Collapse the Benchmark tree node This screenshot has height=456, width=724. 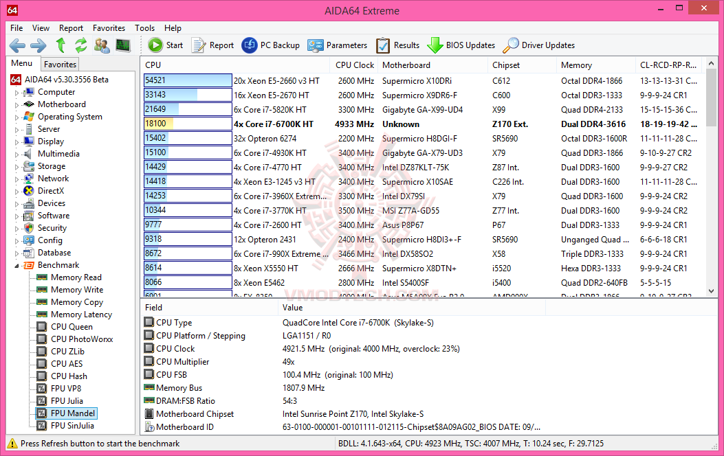[17, 266]
